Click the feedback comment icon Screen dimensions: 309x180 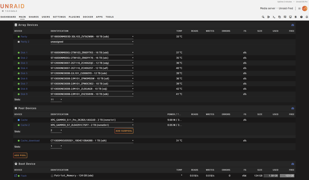(x=285, y=17)
